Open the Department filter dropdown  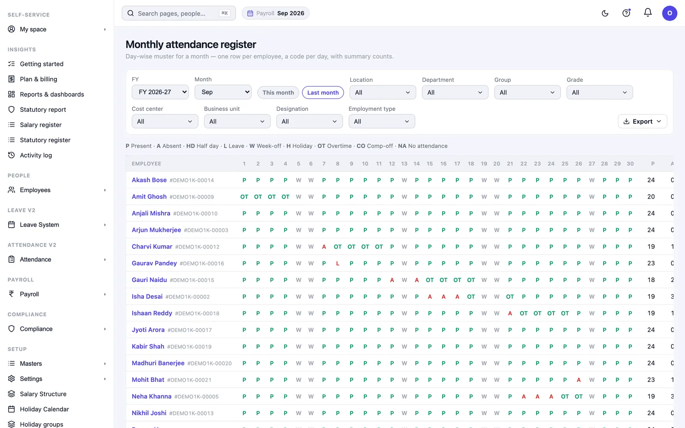[455, 92]
